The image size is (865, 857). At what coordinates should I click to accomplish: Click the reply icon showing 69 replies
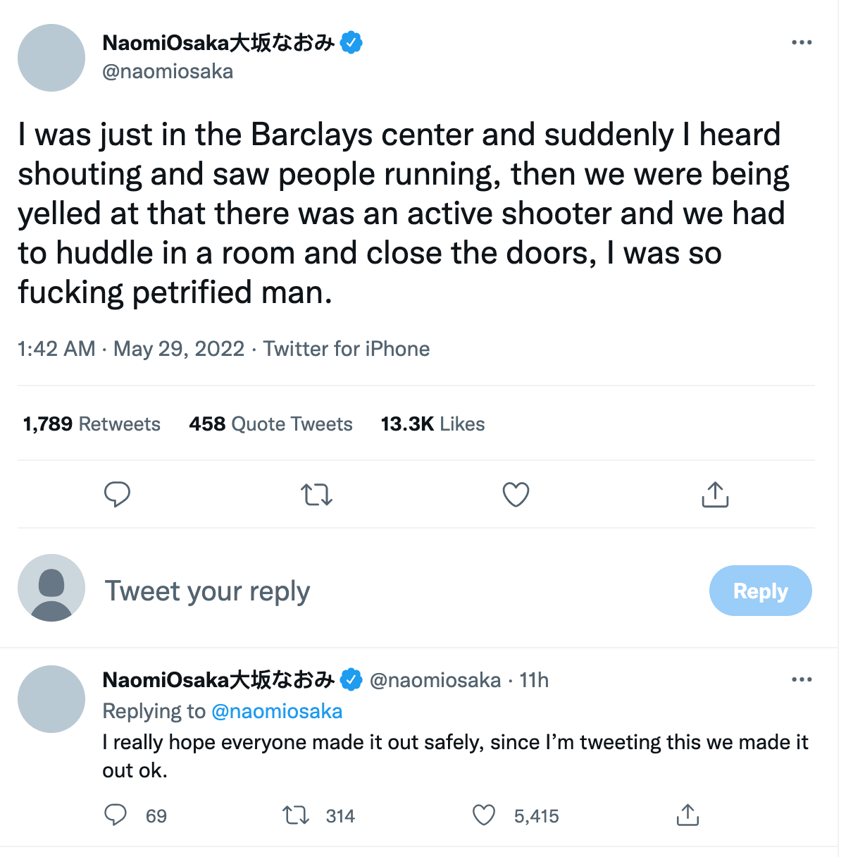point(116,815)
